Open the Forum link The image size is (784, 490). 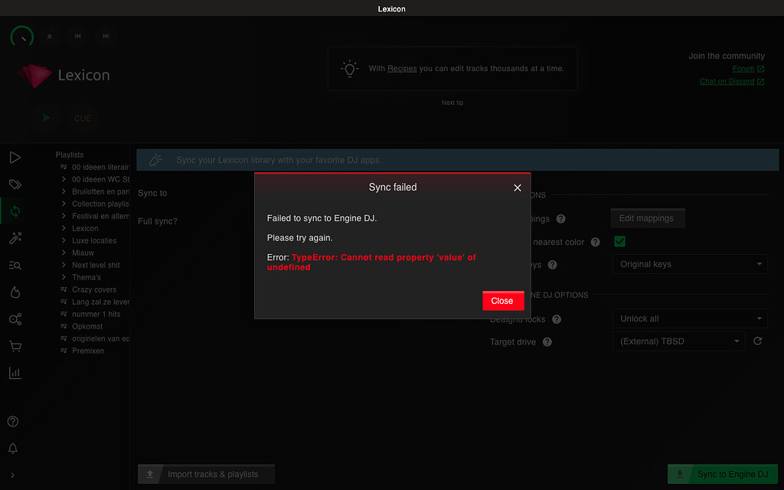[743, 68]
